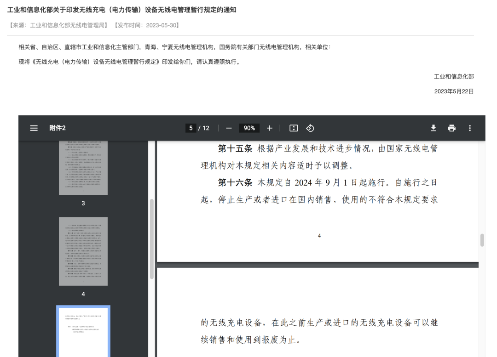Expand the three-dot overflow menu
497x357 pixels.
click(x=470, y=128)
